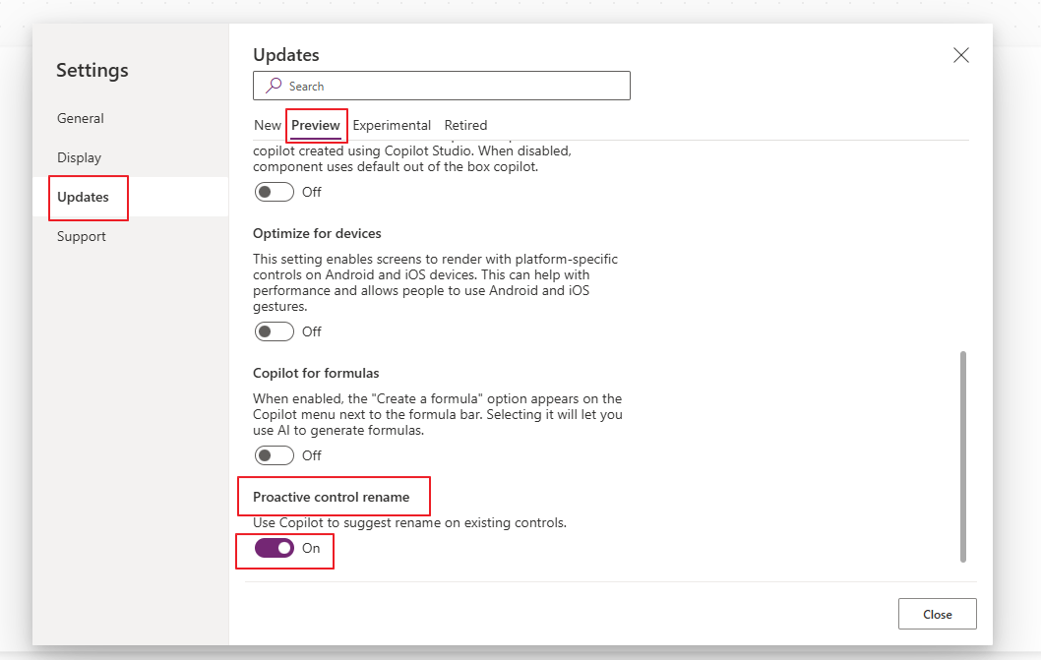Screen dimensions: 1041x660
Task: Click the Copilot for formulas heading
Action: click(x=317, y=373)
